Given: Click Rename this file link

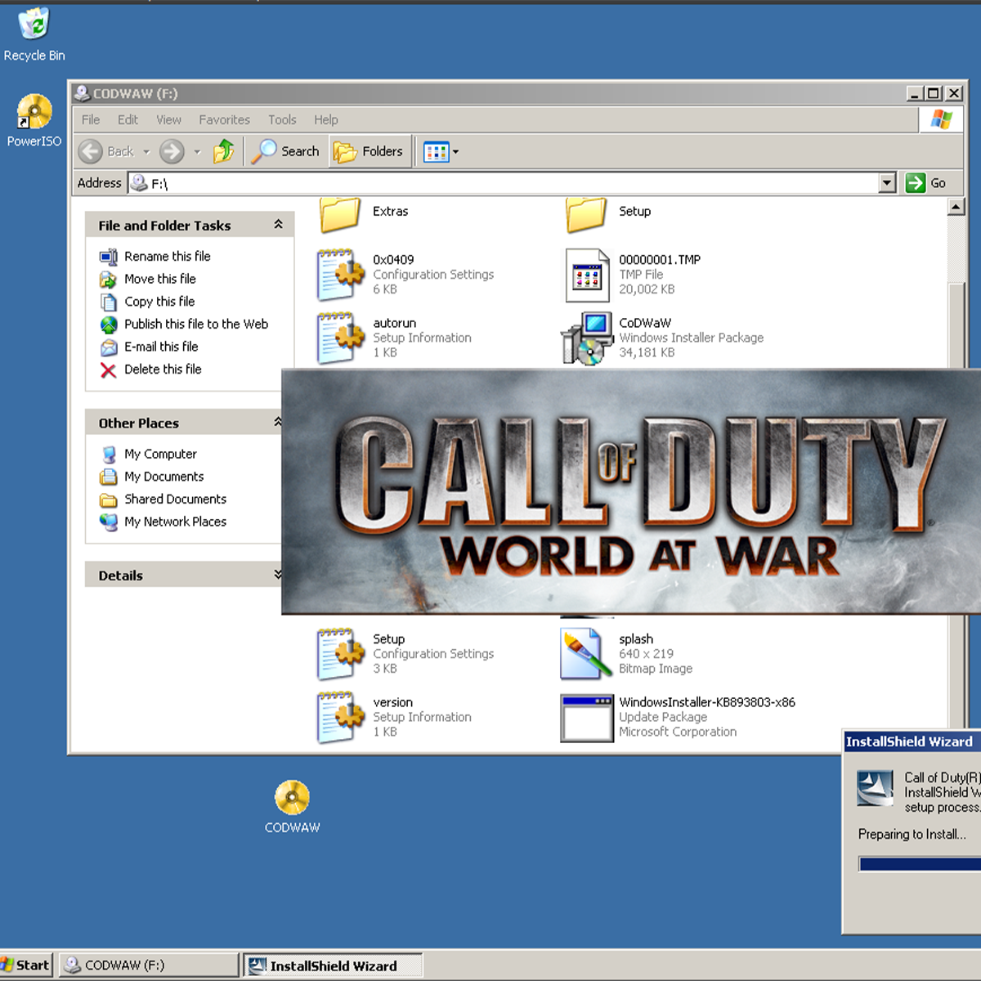Looking at the screenshot, I should click(x=168, y=256).
